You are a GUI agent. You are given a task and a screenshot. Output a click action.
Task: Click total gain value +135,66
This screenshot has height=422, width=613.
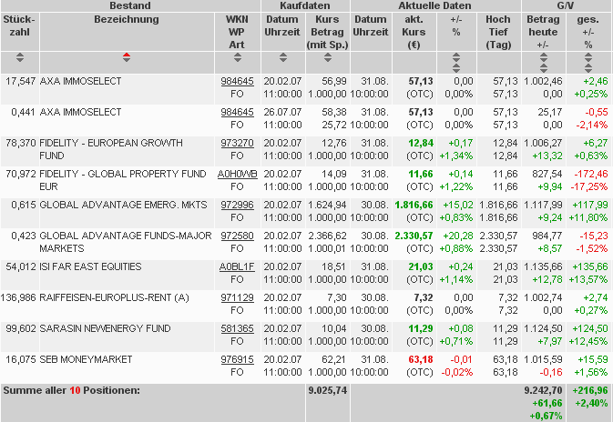[x=590, y=266]
